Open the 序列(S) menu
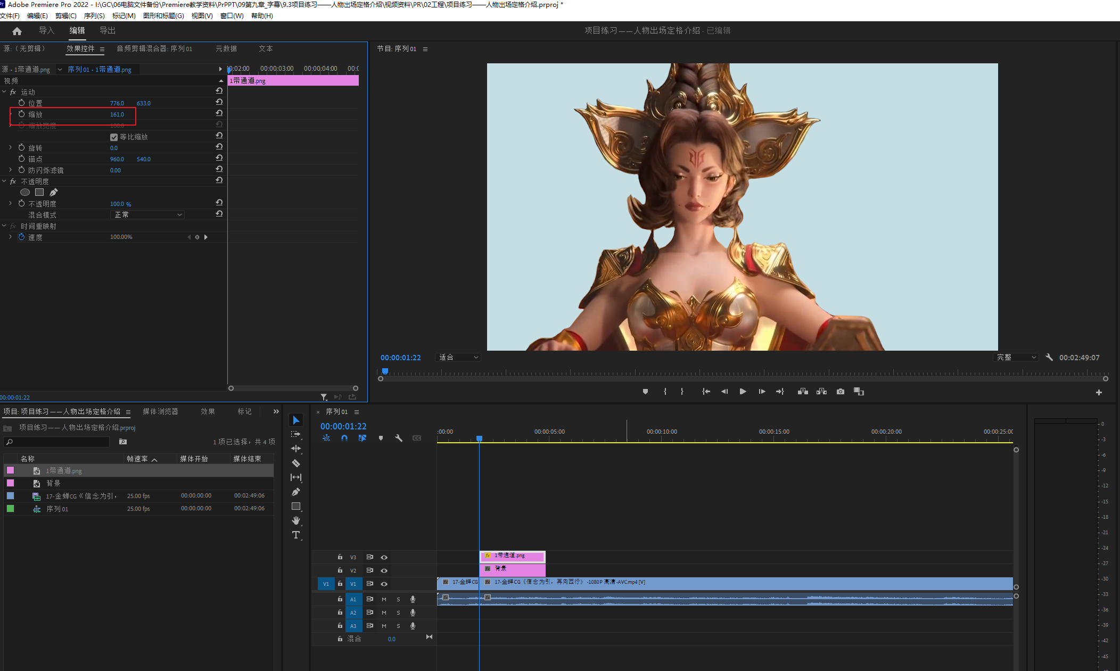1120x671 pixels. point(94,15)
